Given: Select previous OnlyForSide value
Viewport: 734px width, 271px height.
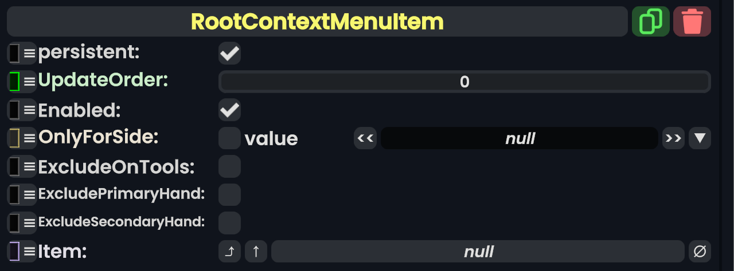Looking at the screenshot, I should click(365, 138).
